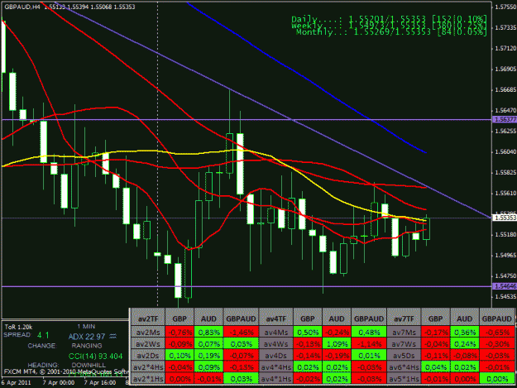Click the AUD header in av4TF group
This screenshot has height=388, width=517.
337,319
